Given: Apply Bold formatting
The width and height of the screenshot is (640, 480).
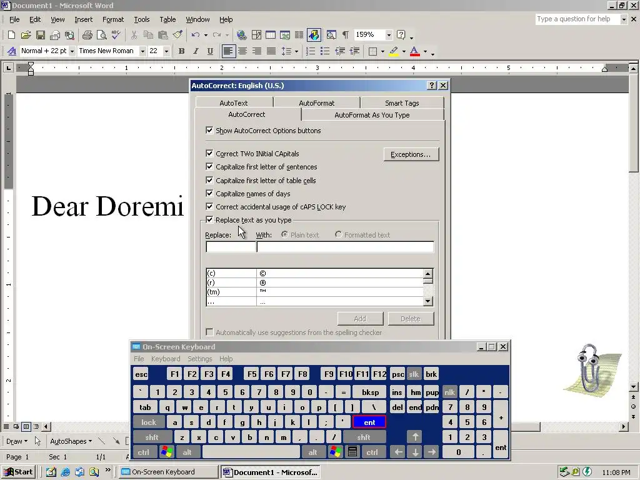Looking at the screenshot, I should tap(182, 51).
